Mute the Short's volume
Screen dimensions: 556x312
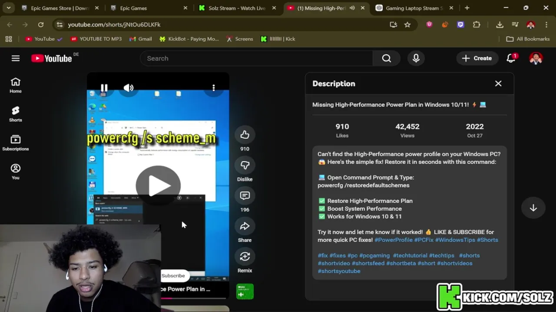[129, 88]
